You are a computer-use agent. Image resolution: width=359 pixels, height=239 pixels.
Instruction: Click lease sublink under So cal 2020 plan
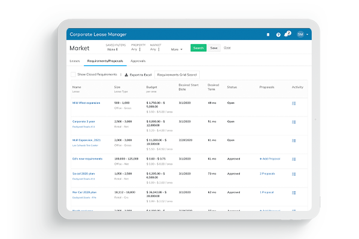[84, 179]
